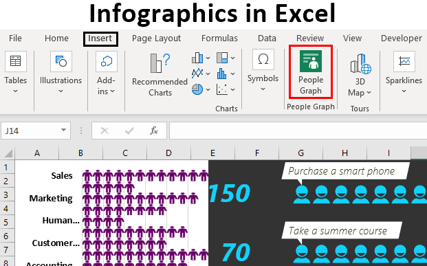Expand the Add-ins dropdown arrow
427x266 pixels.
click(x=113, y=91)
